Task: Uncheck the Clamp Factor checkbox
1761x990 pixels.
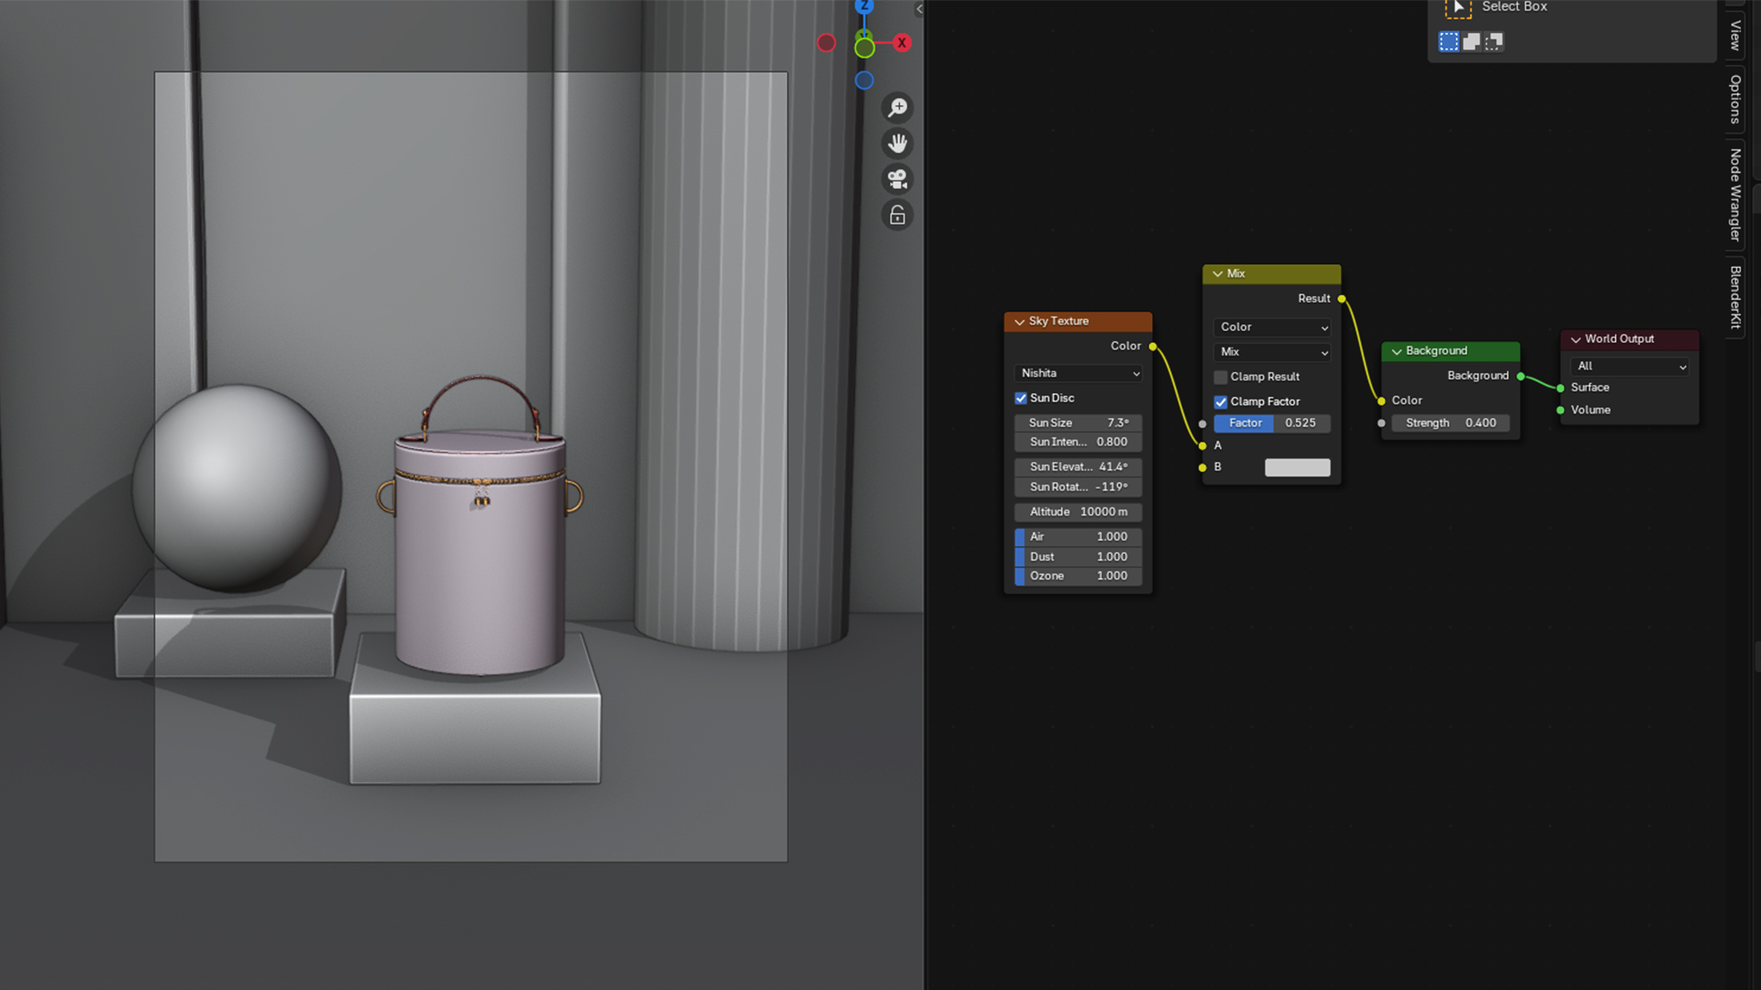Action: (x=1221, y=401)
